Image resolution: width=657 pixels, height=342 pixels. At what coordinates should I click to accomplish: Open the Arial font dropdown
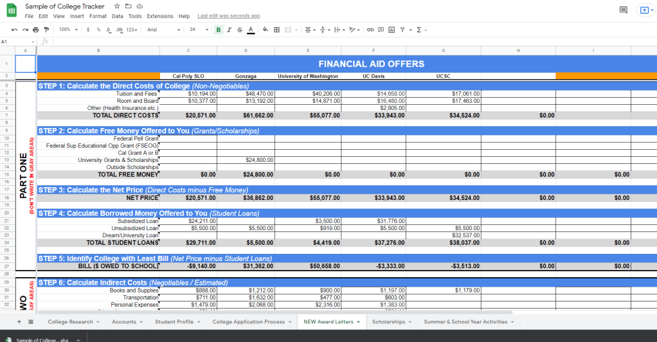[163, 30]
